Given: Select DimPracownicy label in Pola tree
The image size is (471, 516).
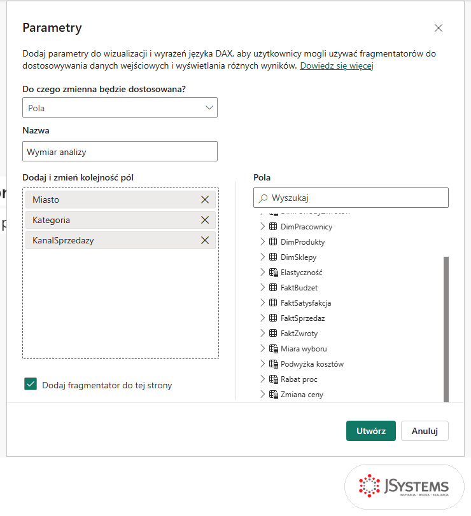Looking at the screenshot, I should pyautogui.click(x=306, y=227).
